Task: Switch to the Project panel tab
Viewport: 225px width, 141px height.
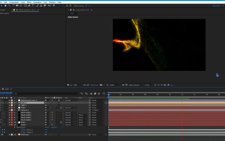Action: tap(3, 10)
